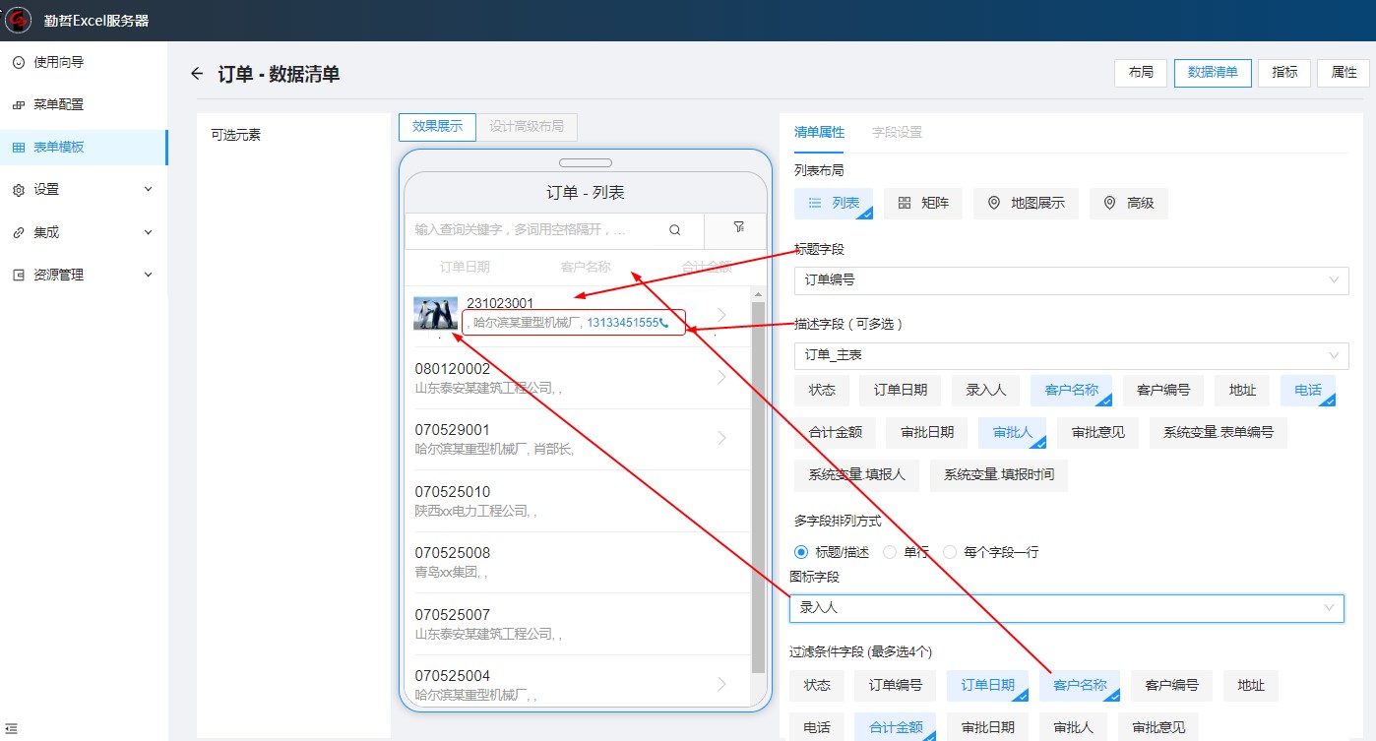Viewport: 1376px width, 741px height.
Task: Click the filter funnel icon in phone preview
Action: tap(738, 227)
